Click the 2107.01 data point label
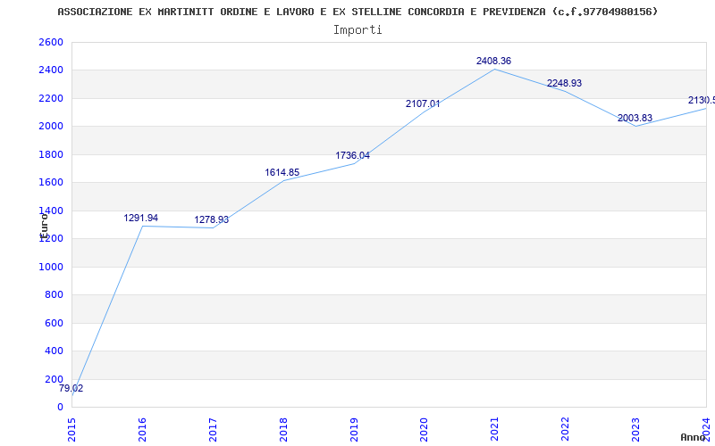Image resolution: width=715 pixels, height=446 pixels. coord(423,103)
